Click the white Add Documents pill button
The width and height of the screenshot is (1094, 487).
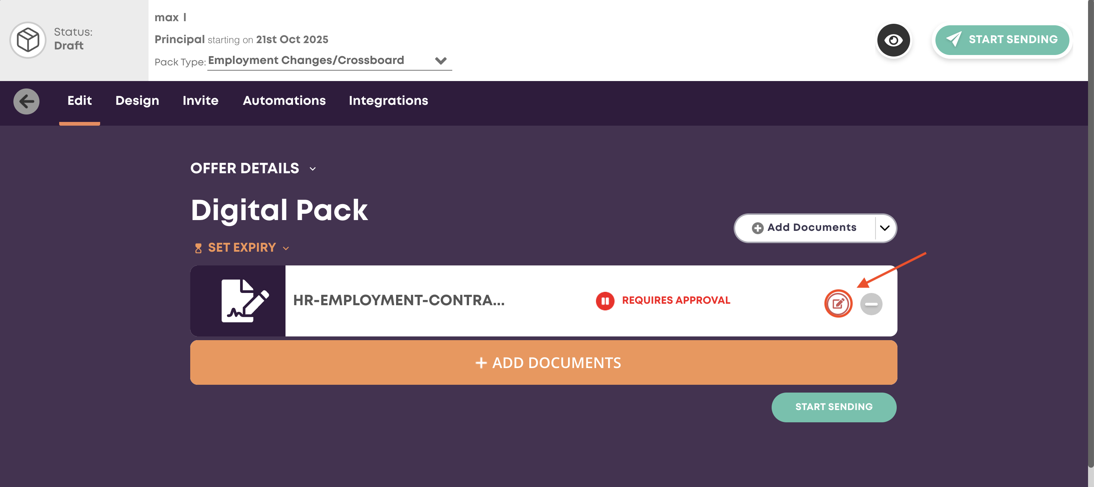[804, 228]
